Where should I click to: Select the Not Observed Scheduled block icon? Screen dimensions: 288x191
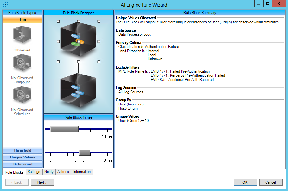[22, 96]
